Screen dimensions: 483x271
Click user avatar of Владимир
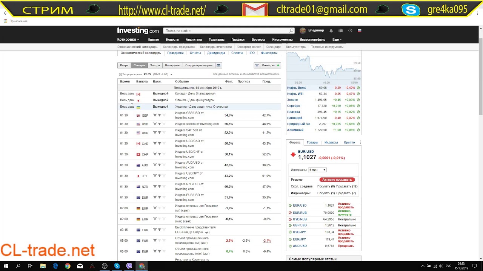tap(303, 30)
